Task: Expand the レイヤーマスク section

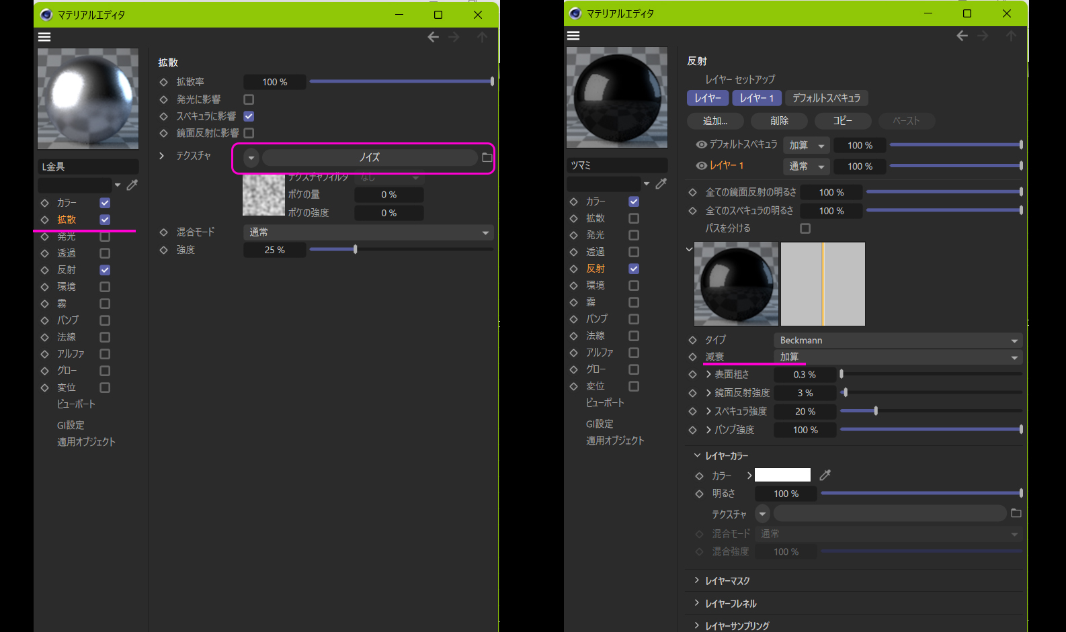Action: (727, 581)
